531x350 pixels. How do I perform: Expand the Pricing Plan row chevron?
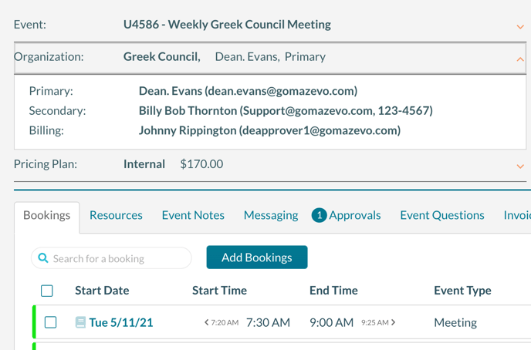tap(520, 166)
